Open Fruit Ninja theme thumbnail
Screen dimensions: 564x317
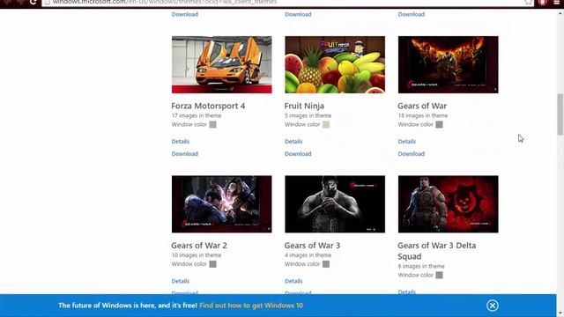coord(335,64)
